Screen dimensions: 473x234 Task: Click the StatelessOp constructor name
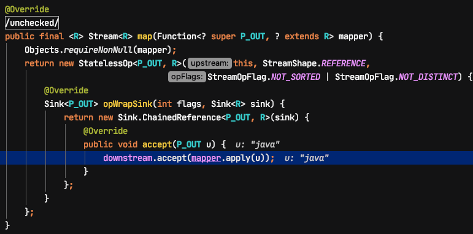(106, 64)
